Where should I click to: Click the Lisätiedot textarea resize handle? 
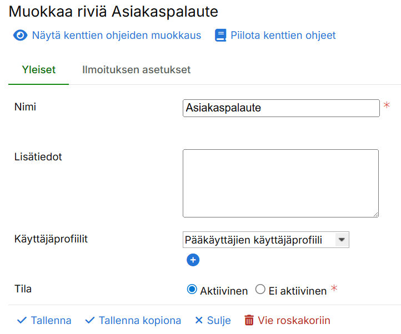(x=375, y=214)
